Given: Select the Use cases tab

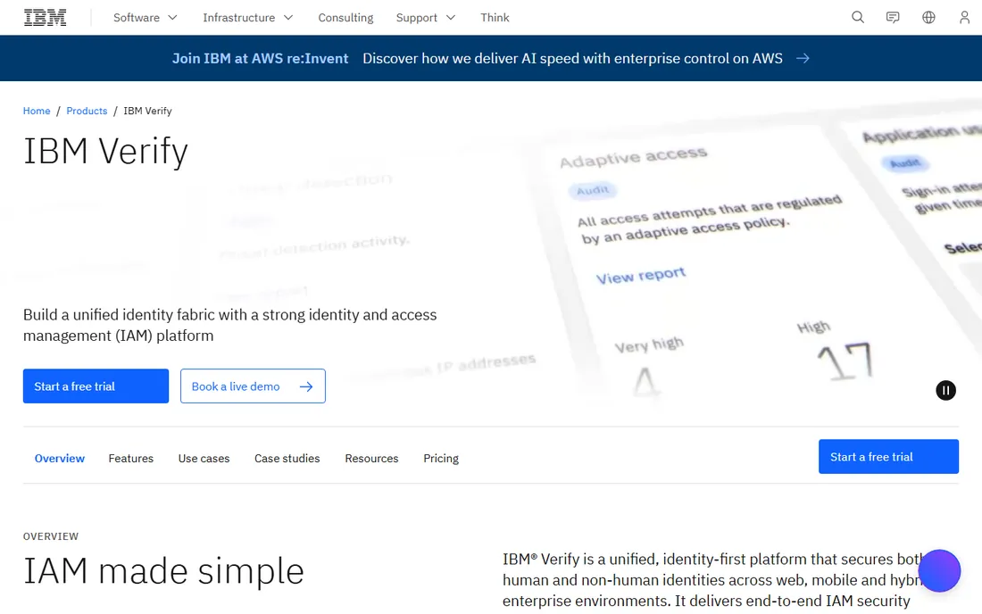Looking at the screenshot, I should tap(204, 458).
